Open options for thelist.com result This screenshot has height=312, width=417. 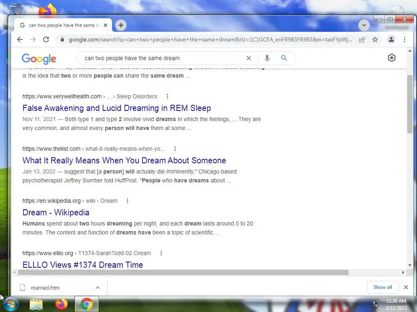click(x=175, y=149)
